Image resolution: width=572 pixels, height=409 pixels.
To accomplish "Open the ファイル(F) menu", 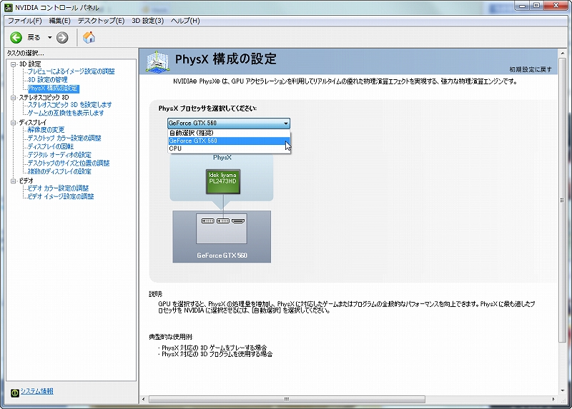I will click(25, 21).
